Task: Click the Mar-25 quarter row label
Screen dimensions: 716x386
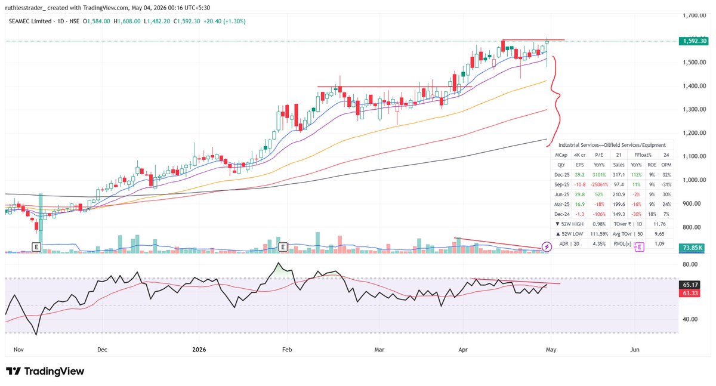Action: [x=561, y=203]
